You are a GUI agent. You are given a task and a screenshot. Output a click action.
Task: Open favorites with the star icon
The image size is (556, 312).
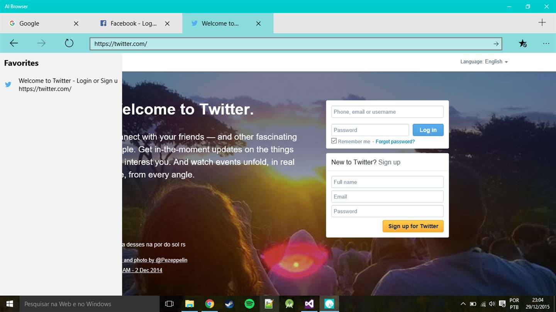522,44
